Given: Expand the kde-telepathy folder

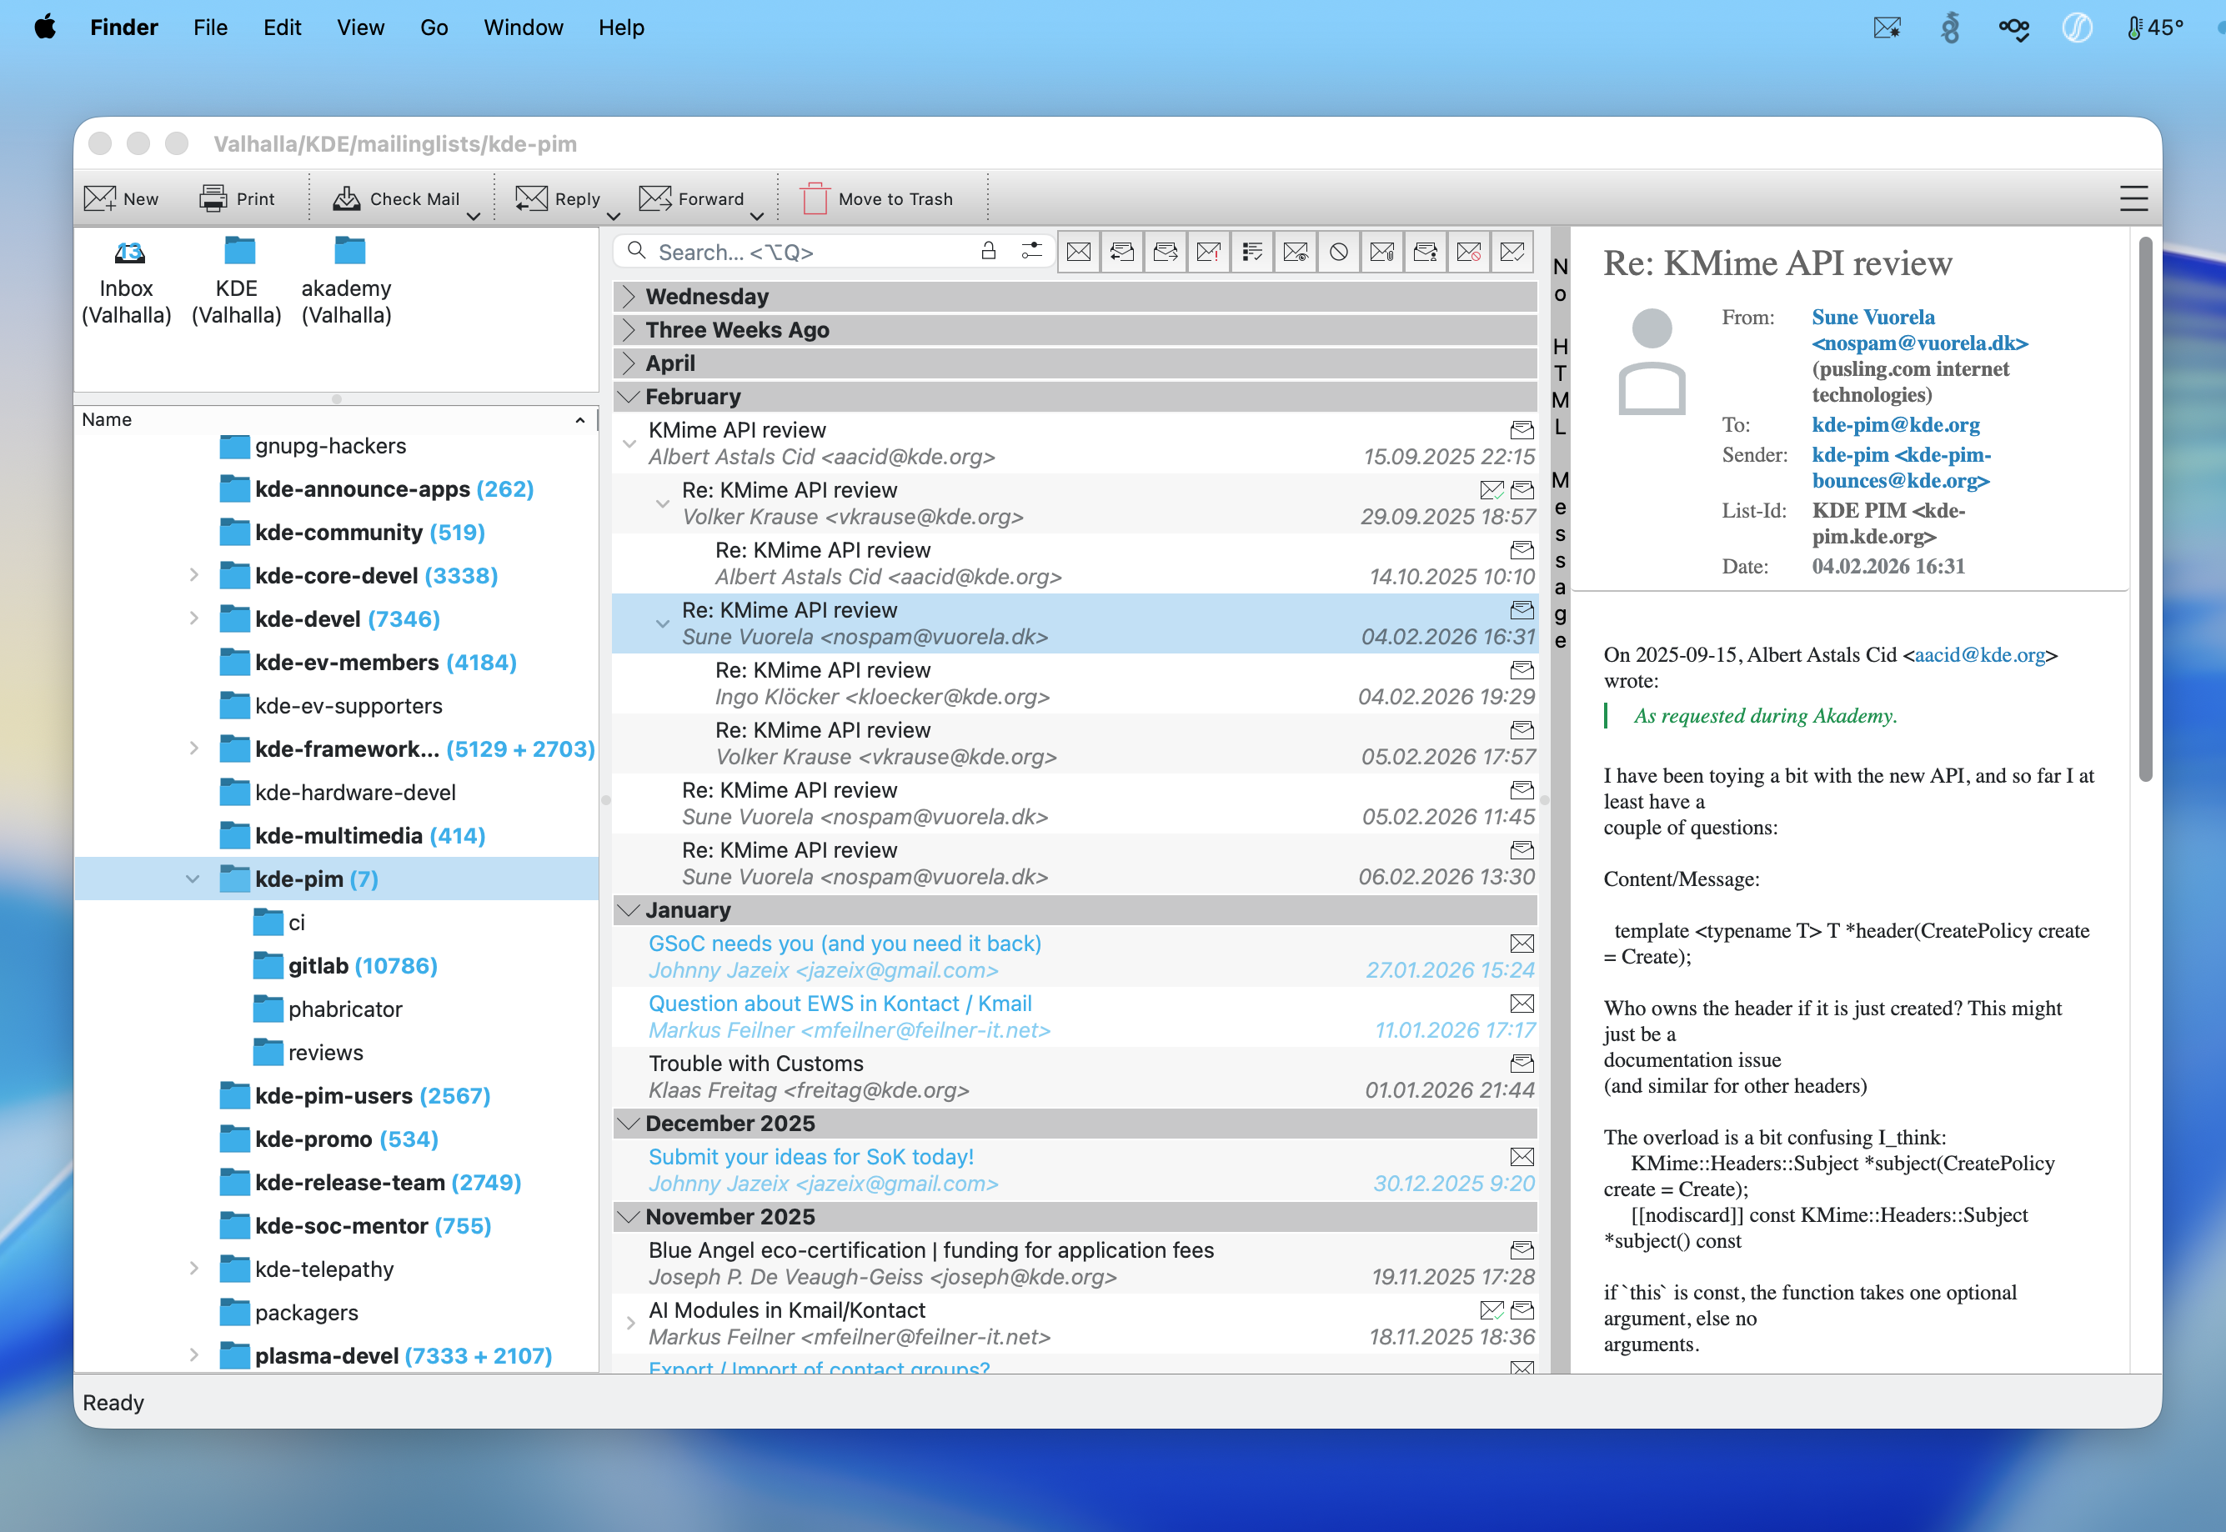Looking at the screenshot, I should pyautogui.click(x=194, y=1269).
